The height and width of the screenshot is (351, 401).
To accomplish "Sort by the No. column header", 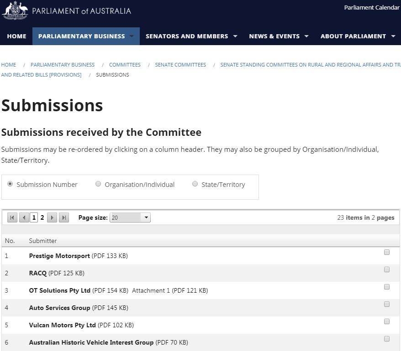I will click(10, 241).
